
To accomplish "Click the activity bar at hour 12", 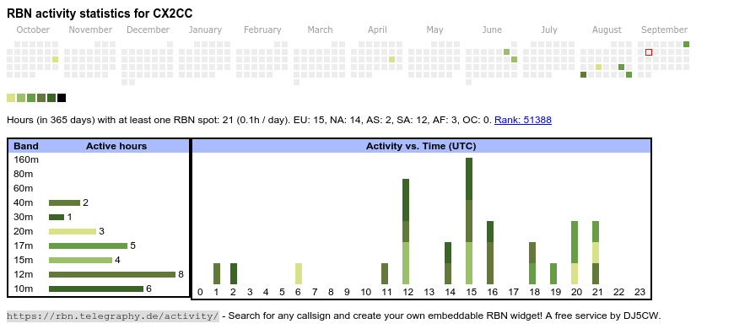I will pyautogui.click(x=406, y=231).
